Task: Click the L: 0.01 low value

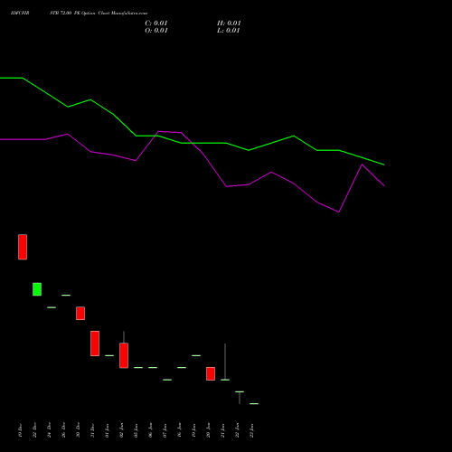Action: coord(229,31)
